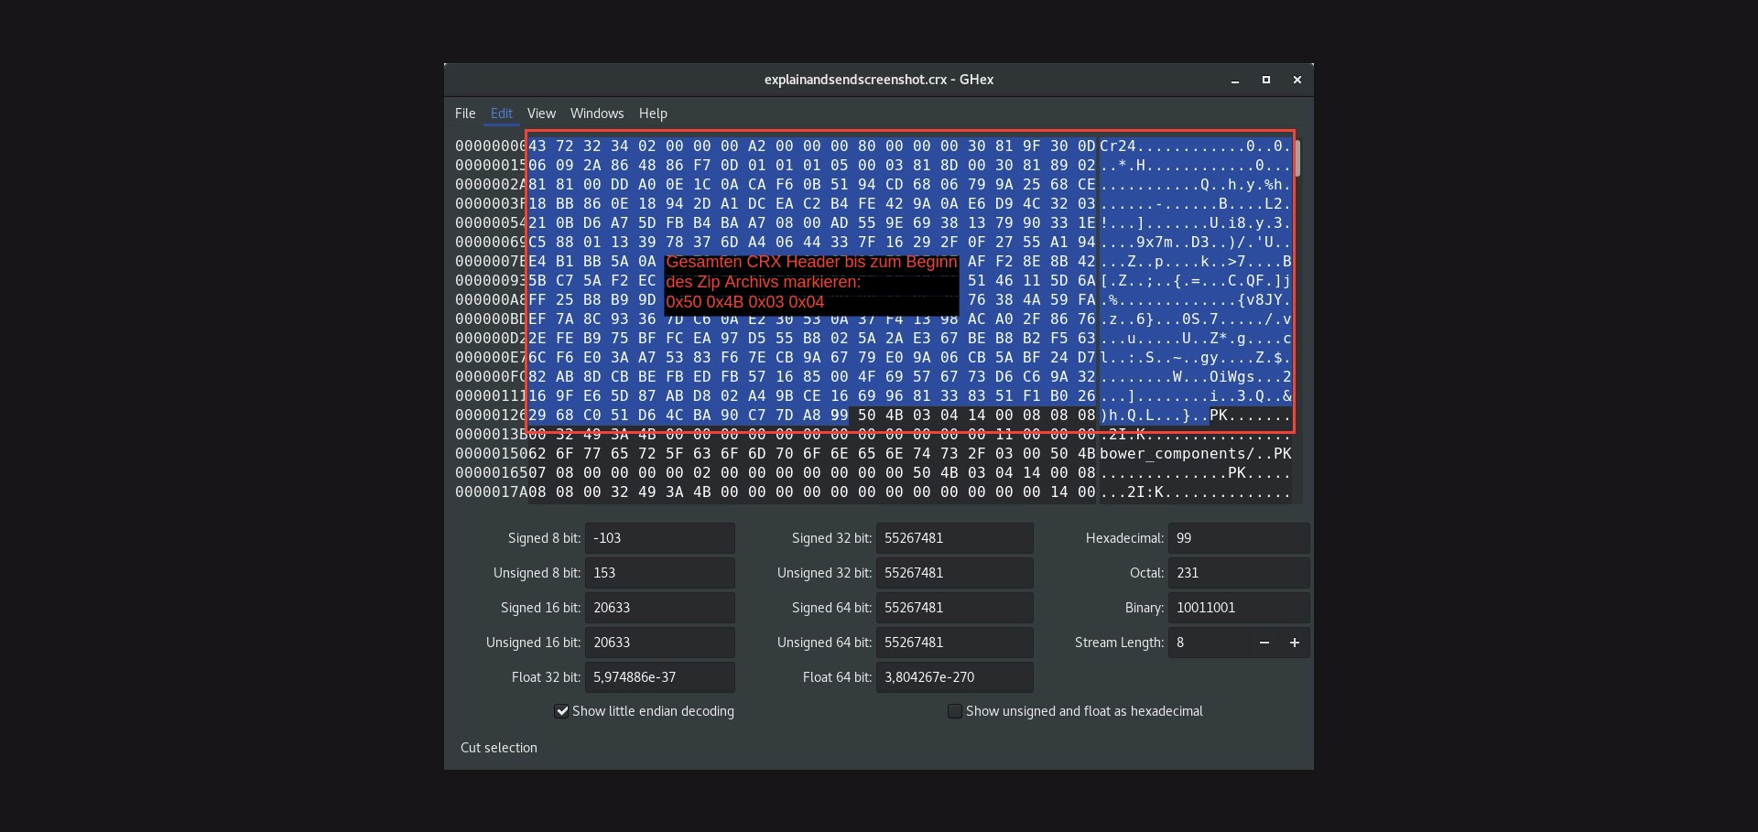Disable Show little endian decoding checkbox
This screenshot has width=1758, height=832.
point(561,711)
